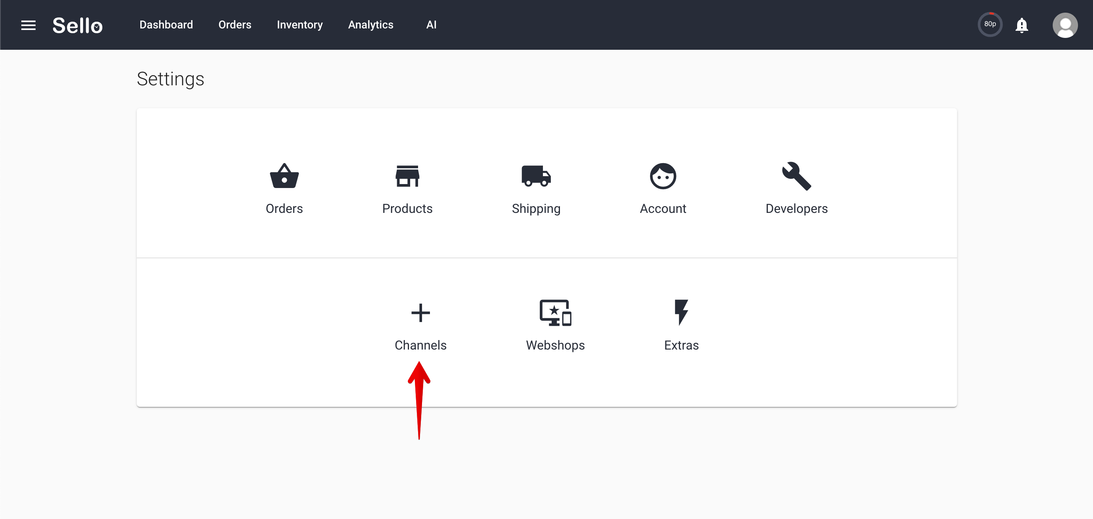Screen dimensions: 1093x519
Task: Click the 80p progress circle
Action: pyautogui.click(x=990, y=24)
